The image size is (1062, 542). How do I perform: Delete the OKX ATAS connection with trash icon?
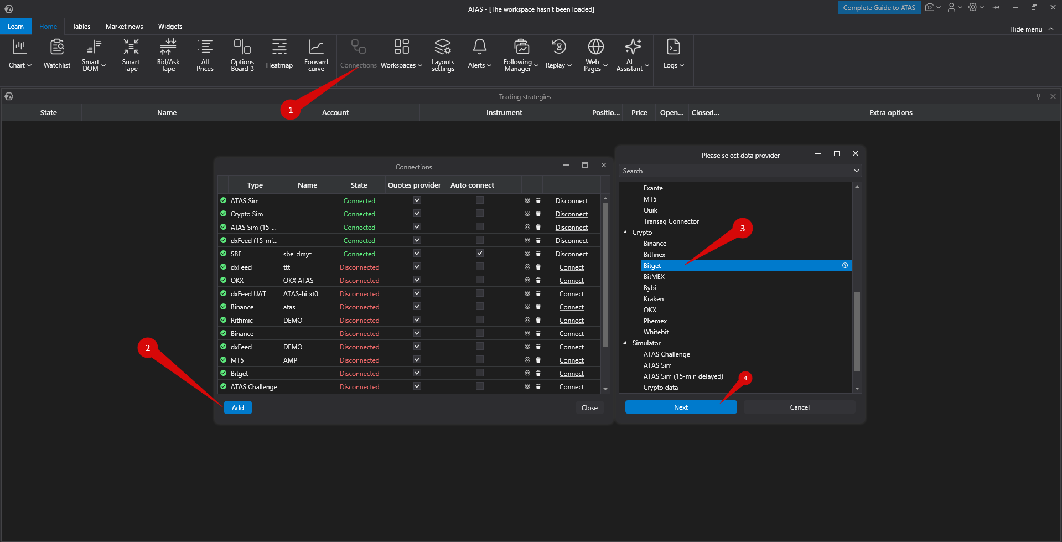538,281
